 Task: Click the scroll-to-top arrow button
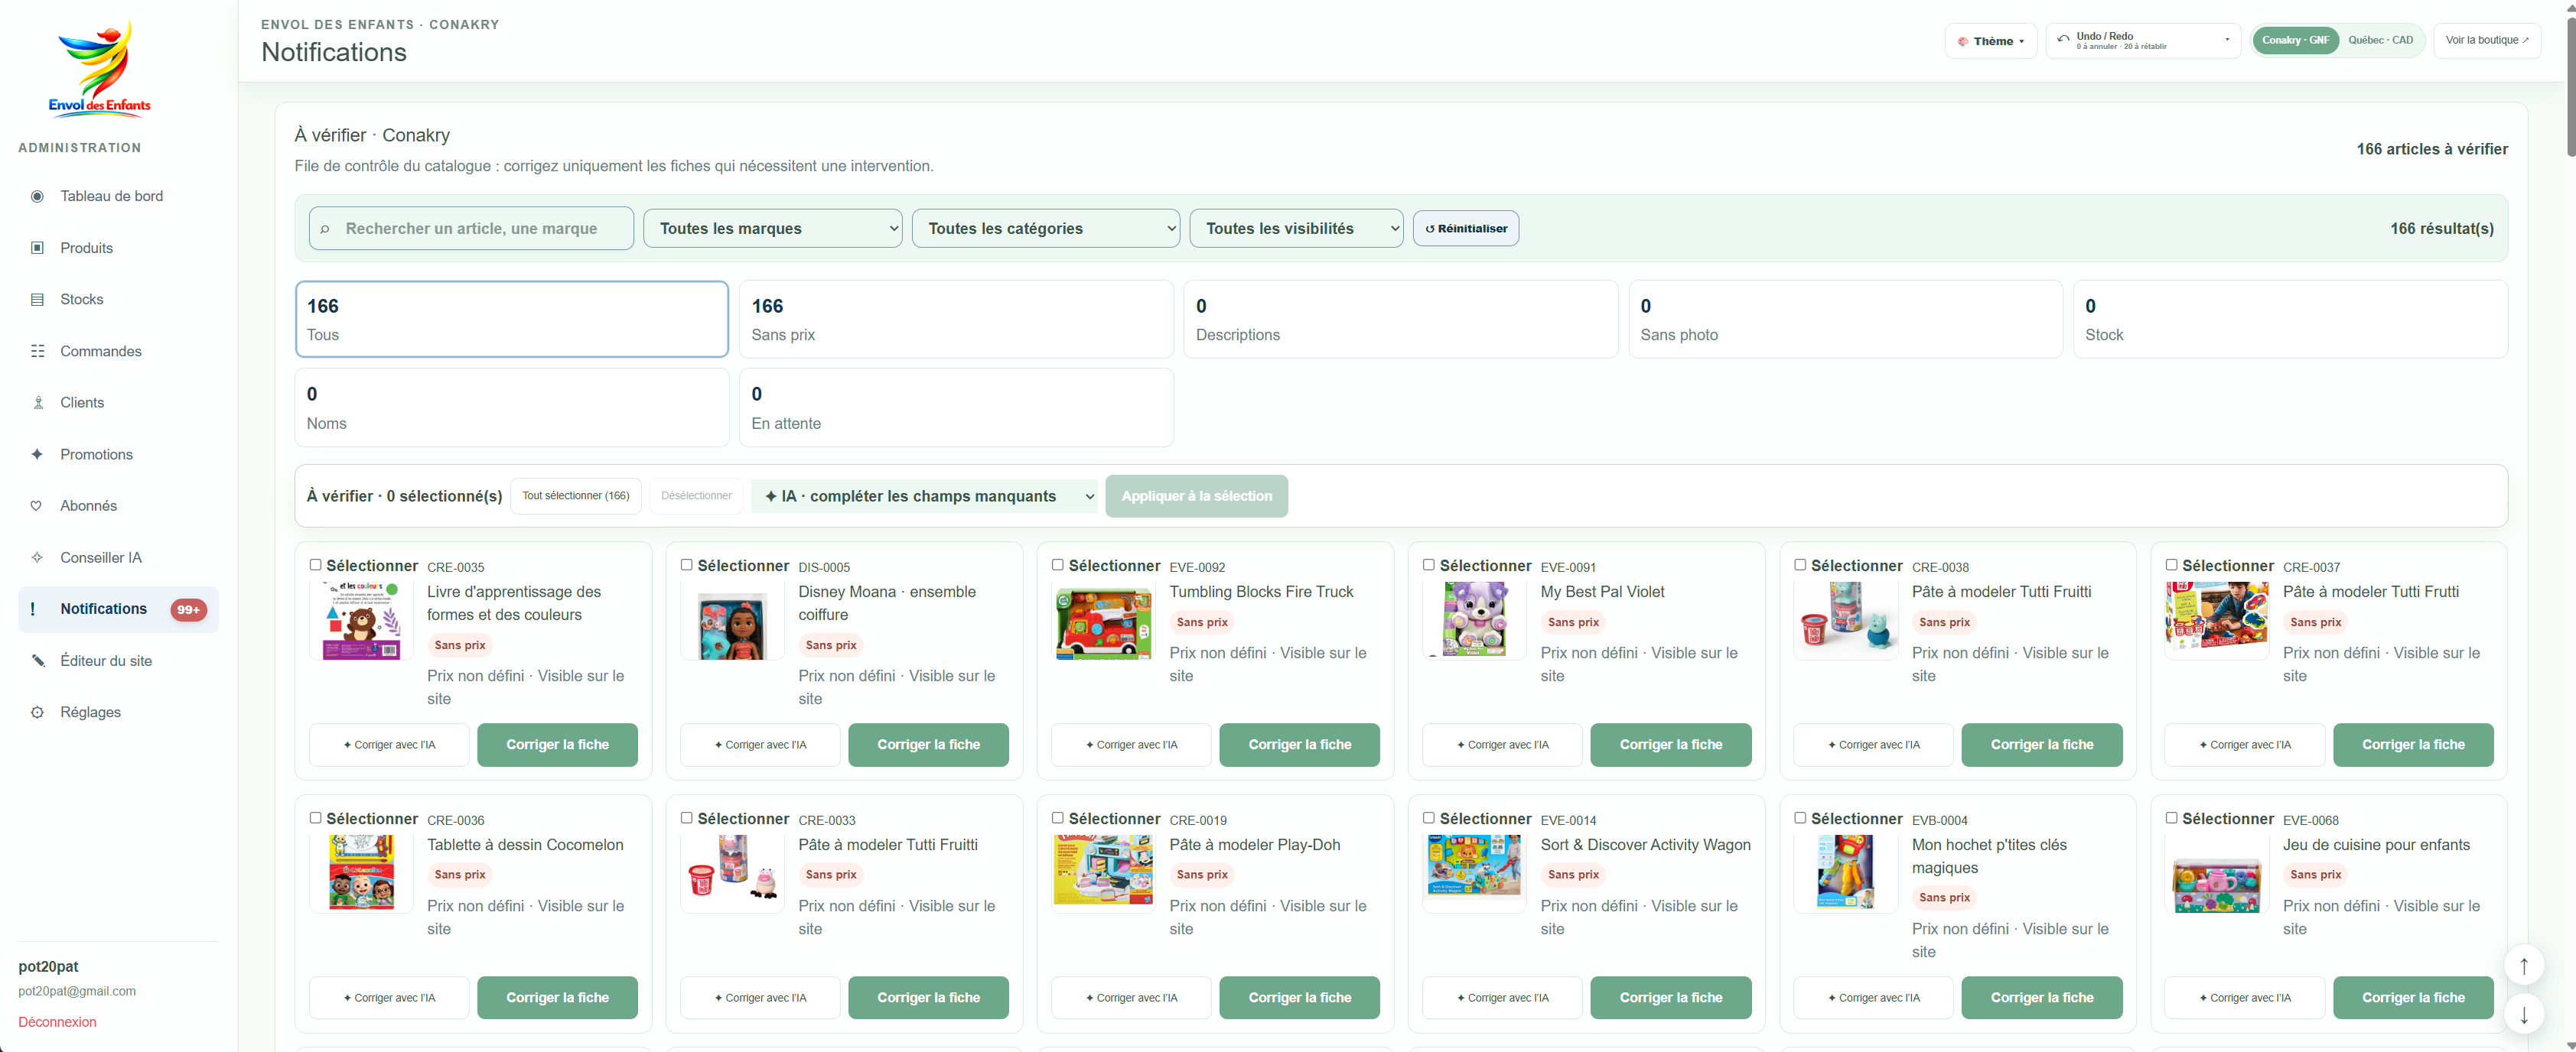click(2523, 965)
